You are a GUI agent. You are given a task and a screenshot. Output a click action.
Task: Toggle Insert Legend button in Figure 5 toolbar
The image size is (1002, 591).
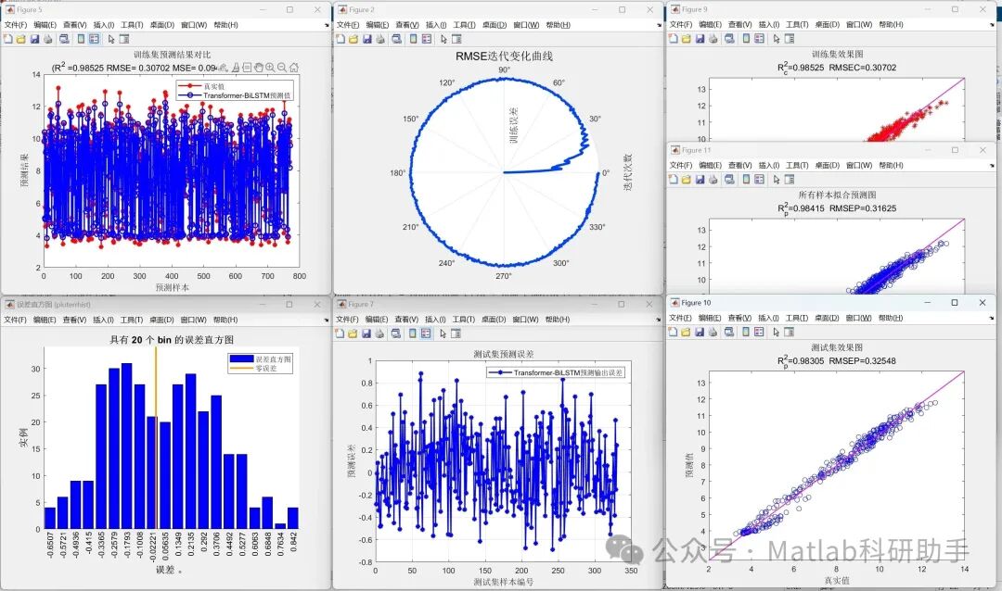pyautogui.click(x=94, y=39)
